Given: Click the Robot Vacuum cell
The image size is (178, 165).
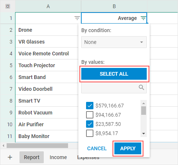Looking at the screenshot, I should pos(47,113).
